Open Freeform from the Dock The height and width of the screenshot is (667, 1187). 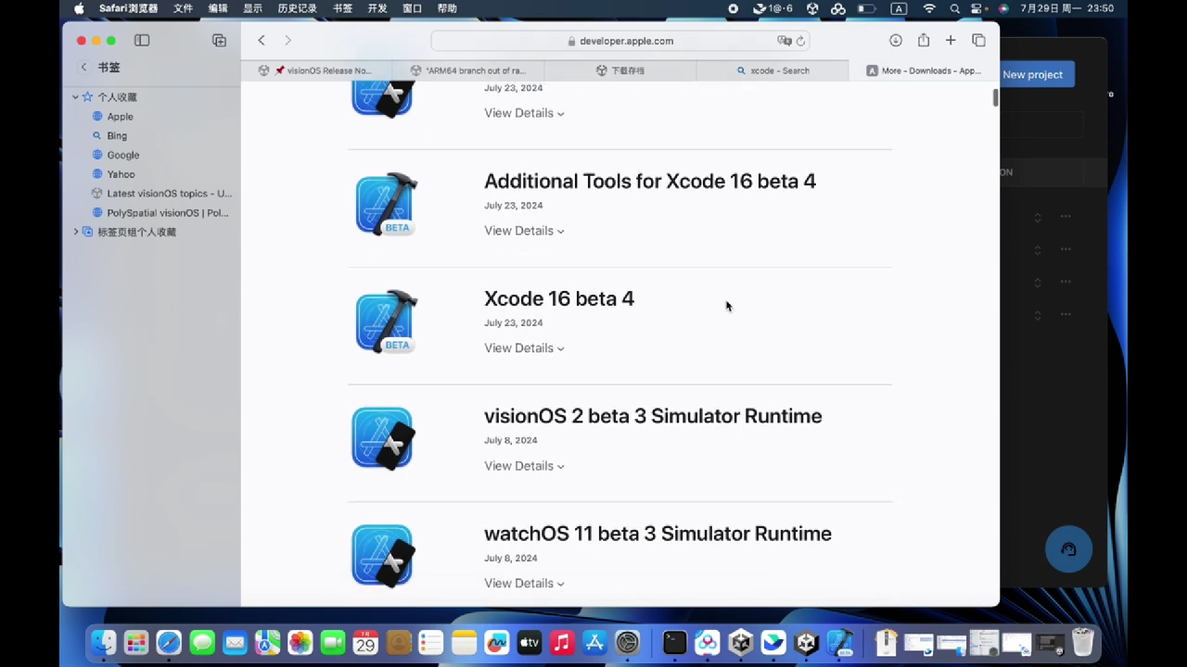pyautogui.click(x=496, y=642)
